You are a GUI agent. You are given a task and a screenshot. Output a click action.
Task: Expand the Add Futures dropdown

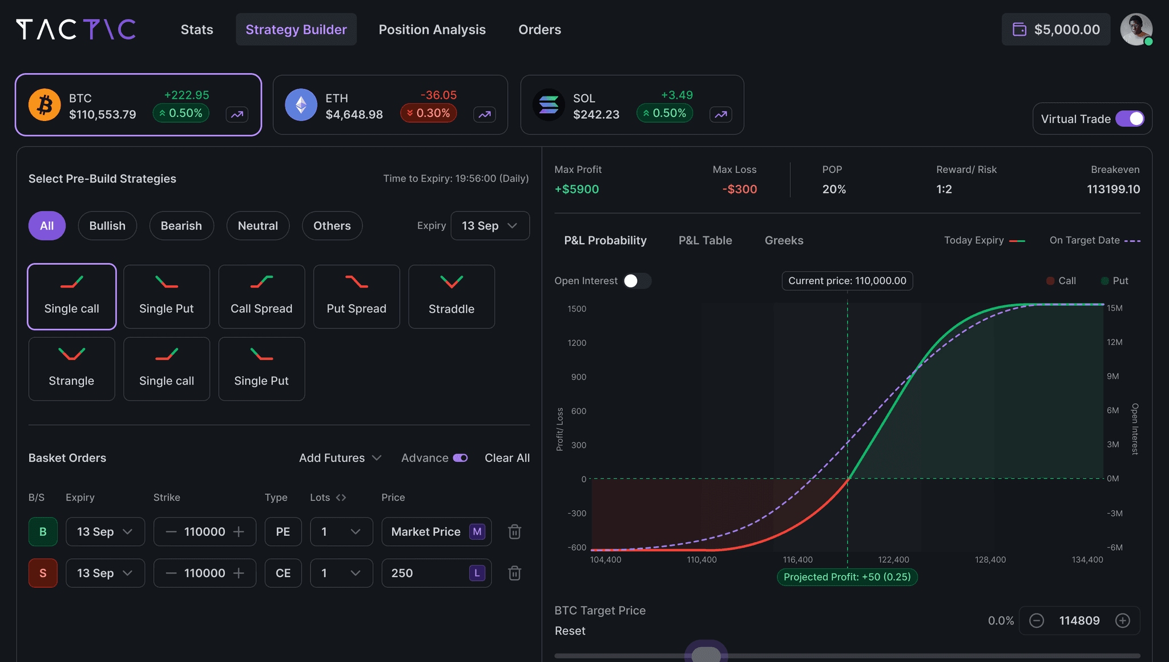point(339,458)
